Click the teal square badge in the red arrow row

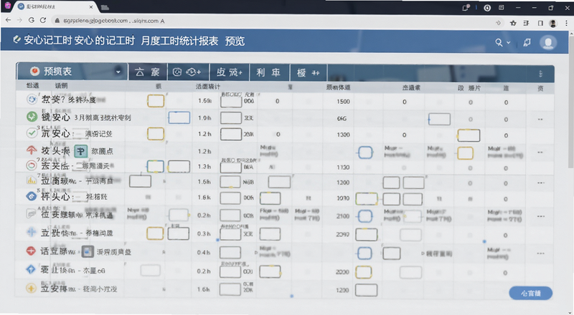point(81,150)
